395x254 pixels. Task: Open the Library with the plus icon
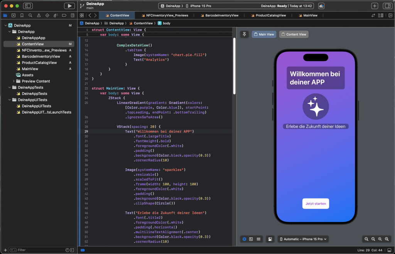click(x=375, y=6)
